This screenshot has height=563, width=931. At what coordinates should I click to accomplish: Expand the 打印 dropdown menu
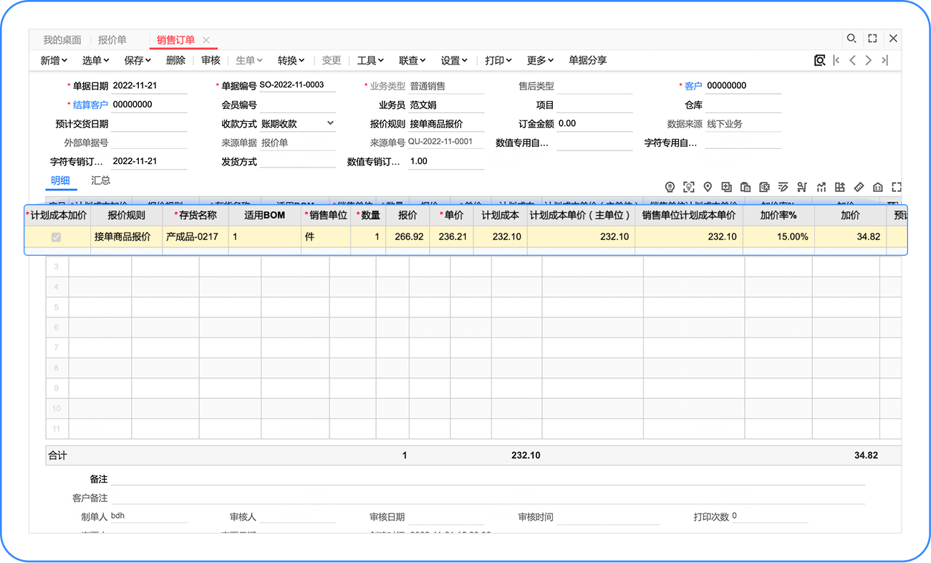pos(498,61)
